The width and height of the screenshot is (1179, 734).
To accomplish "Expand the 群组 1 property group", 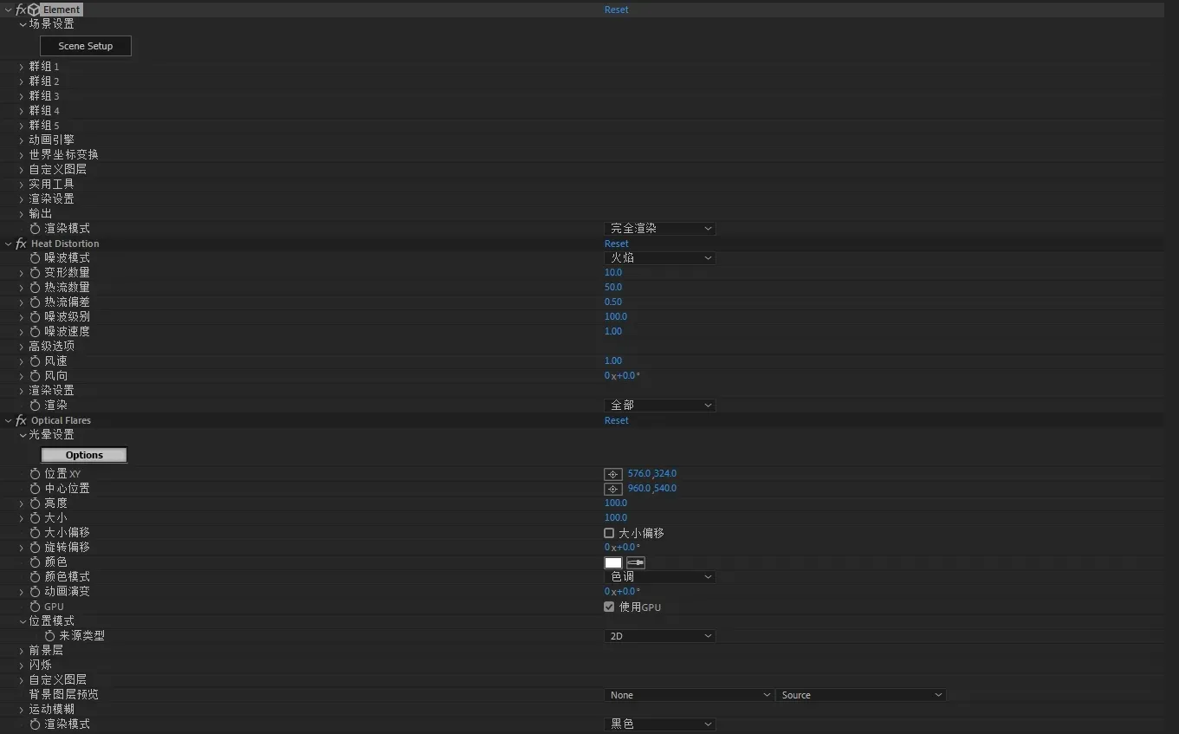I will [22, 67].
